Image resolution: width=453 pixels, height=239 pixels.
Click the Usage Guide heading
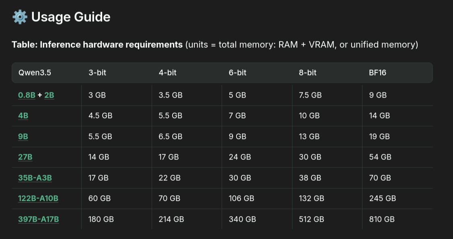coord(71,17)
